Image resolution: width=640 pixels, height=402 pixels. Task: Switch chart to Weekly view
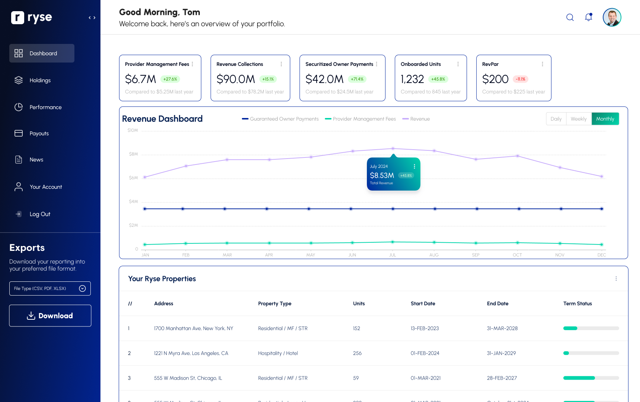[579, 119]
